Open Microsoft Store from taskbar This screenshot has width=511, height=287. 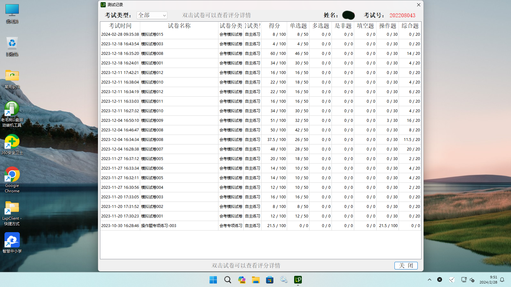(270, 280)
